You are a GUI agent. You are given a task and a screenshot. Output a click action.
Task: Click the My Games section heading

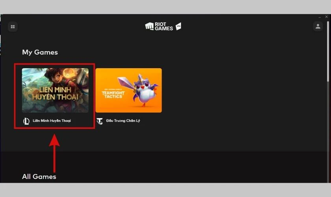coord(40,52)
